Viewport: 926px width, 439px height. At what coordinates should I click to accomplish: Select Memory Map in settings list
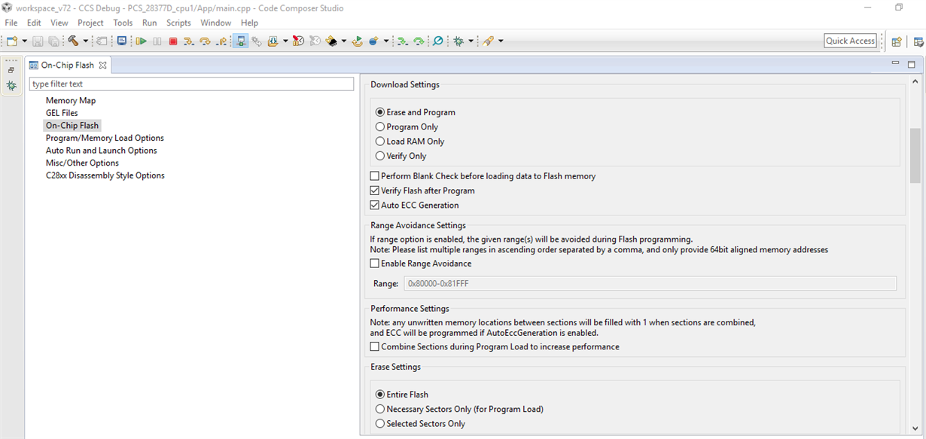pos(71,100)
